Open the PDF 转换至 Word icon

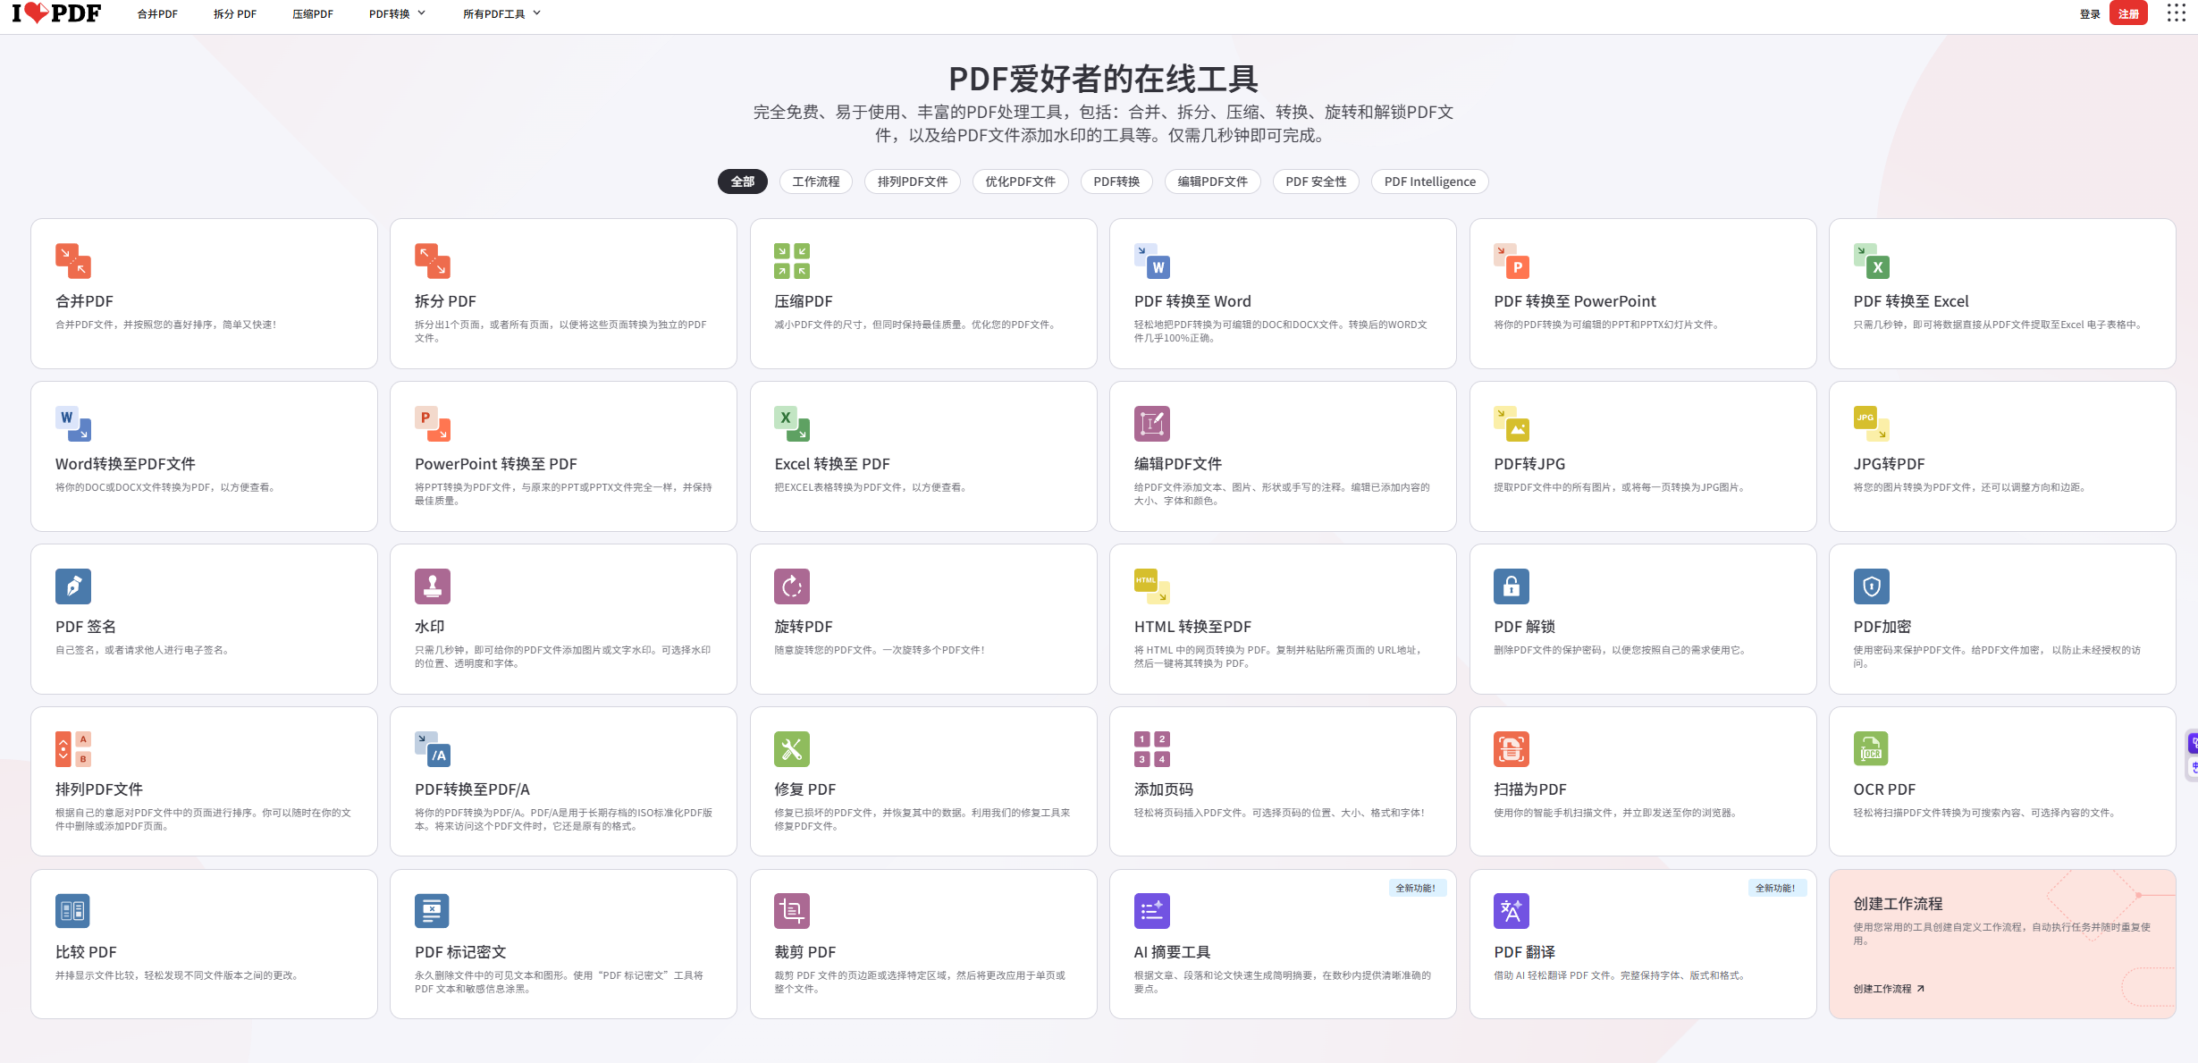point(1152,260)
